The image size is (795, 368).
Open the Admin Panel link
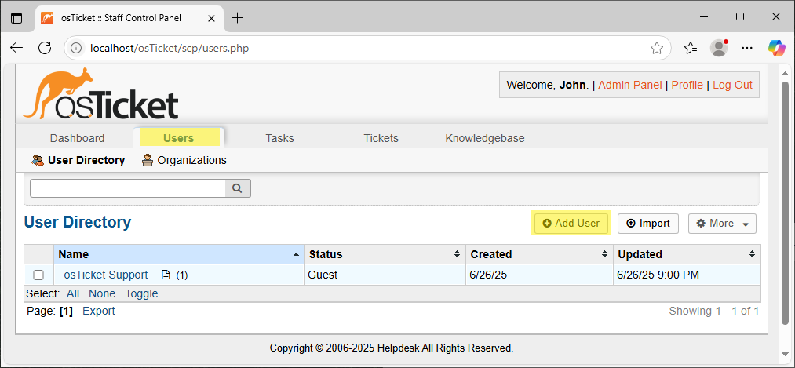pyautogui.click(x=629, y=85)
